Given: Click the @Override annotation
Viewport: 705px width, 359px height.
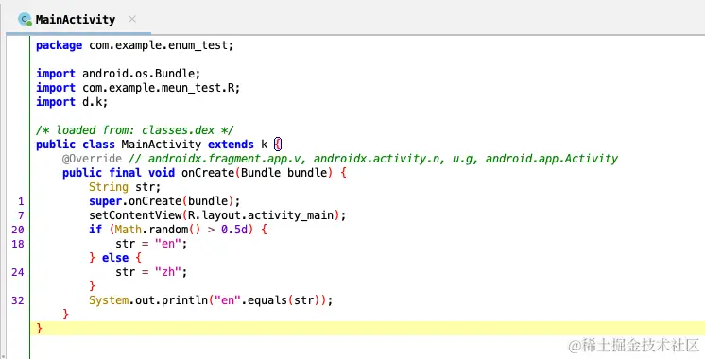Looking at the screenshot, I should [x=93, y=159].
